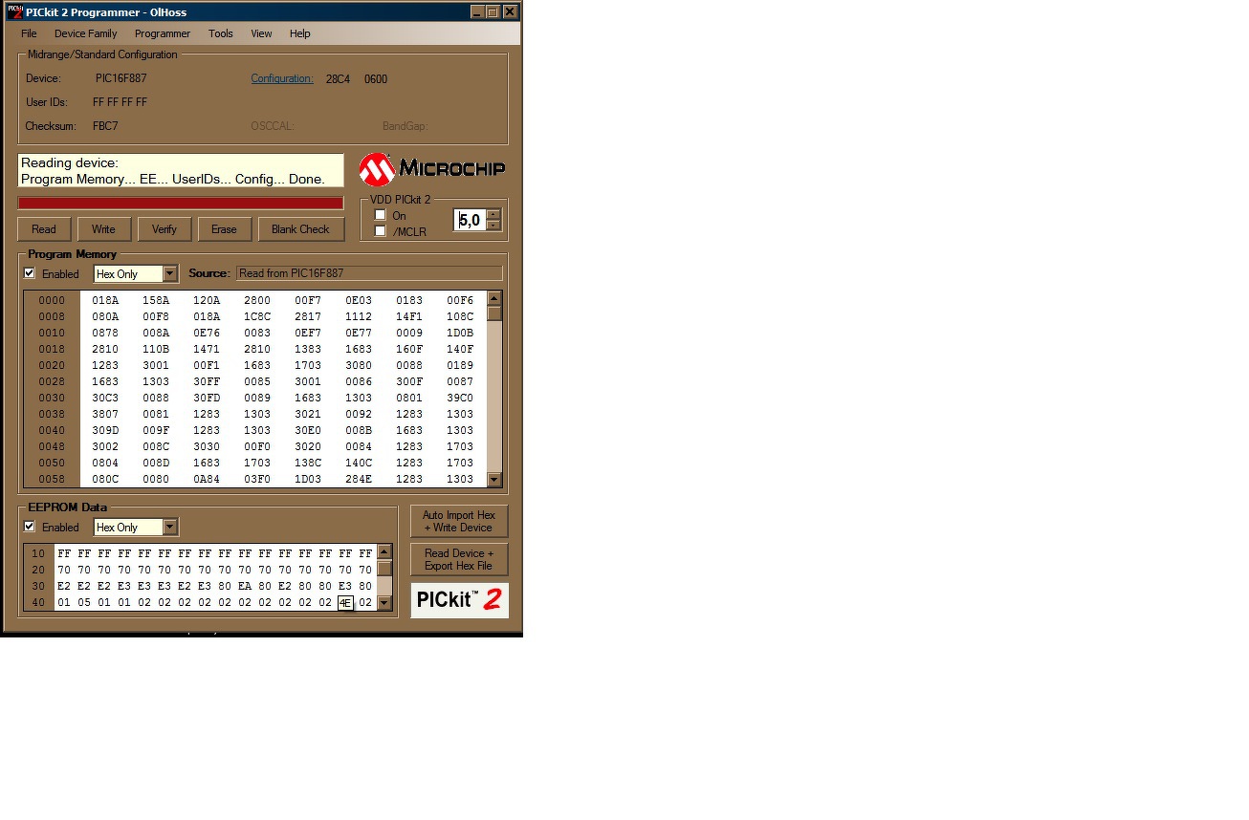
Task: Open the View menu
Action: click(x=261, y=33)
